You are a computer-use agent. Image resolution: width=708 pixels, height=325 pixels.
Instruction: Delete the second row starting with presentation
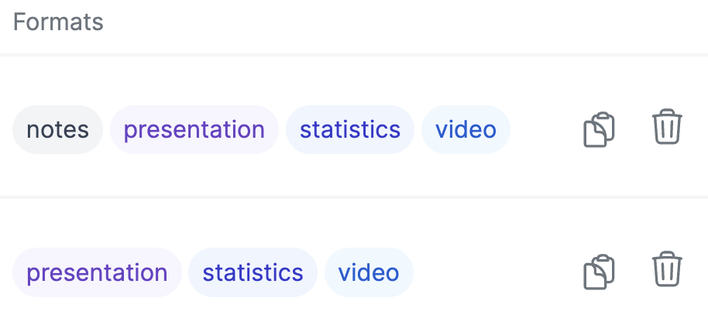667,270
